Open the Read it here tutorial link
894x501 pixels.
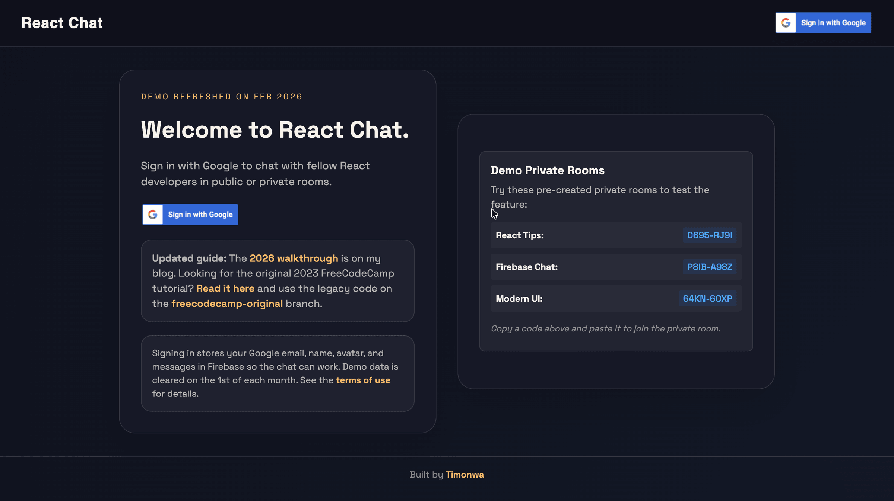(x=225, y=289)
